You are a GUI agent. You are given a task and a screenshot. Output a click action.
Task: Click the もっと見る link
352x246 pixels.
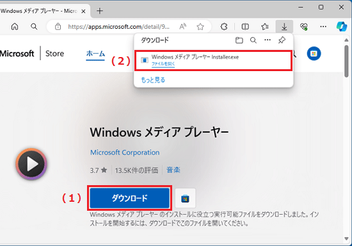tap(153, 79)
